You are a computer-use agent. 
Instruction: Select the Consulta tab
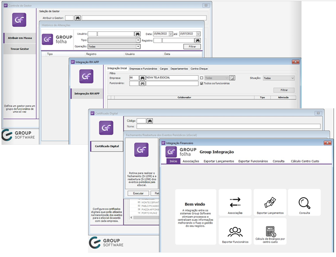point(278,161)
